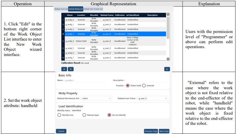The width and height of the screenshot is (236, 134).
Task: Switch to the Global Tool List tab
Action: point(61,9)
